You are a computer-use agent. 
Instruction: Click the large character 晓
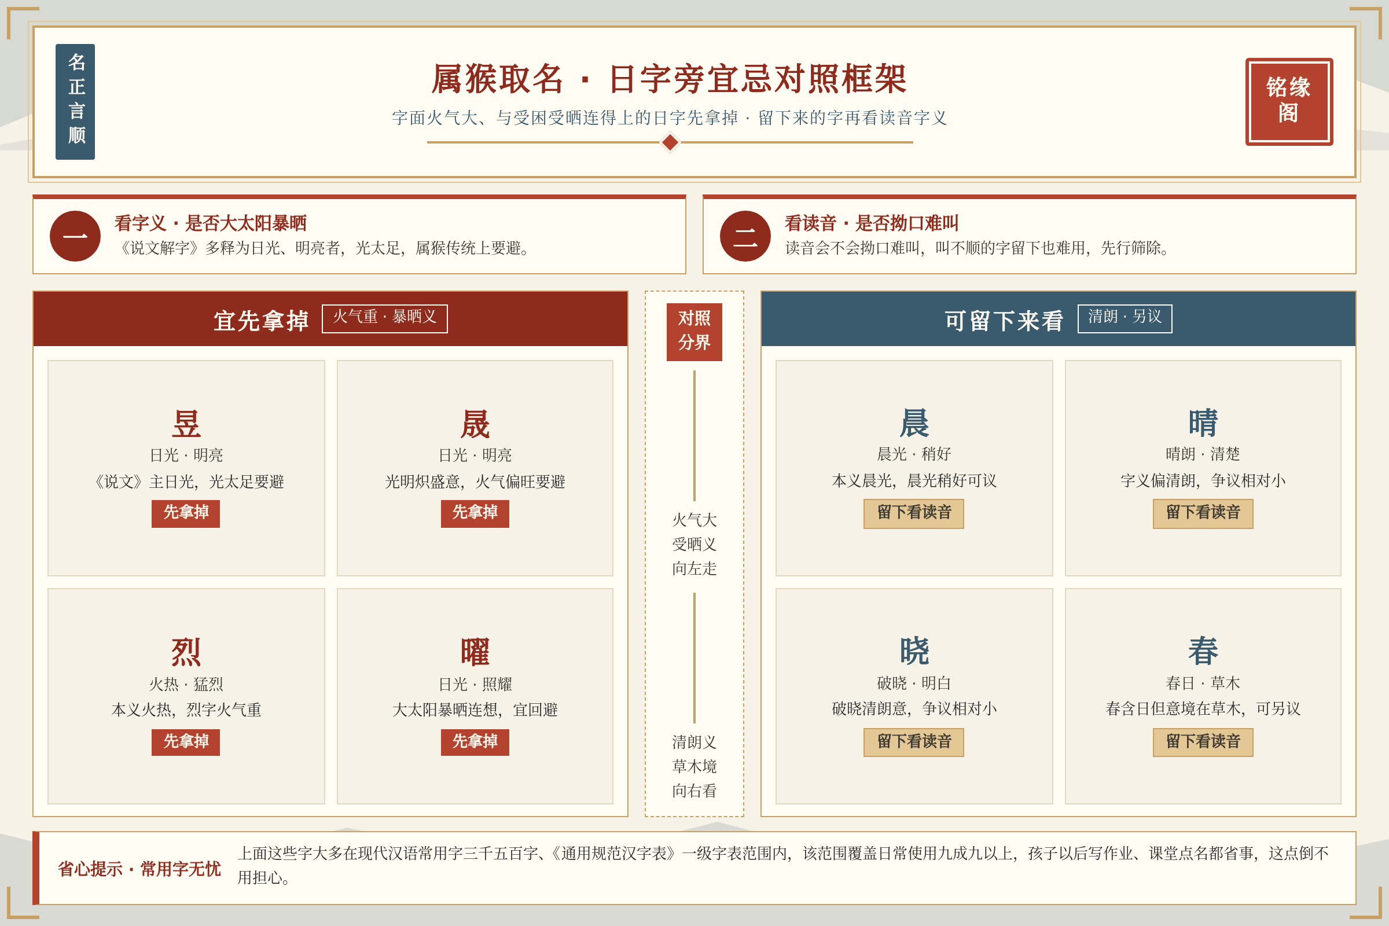(x=914, y=651)
